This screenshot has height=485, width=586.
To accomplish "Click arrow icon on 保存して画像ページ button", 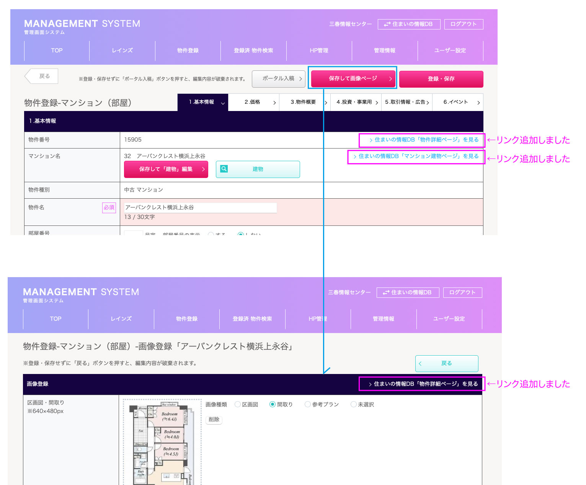I will 390,79.
